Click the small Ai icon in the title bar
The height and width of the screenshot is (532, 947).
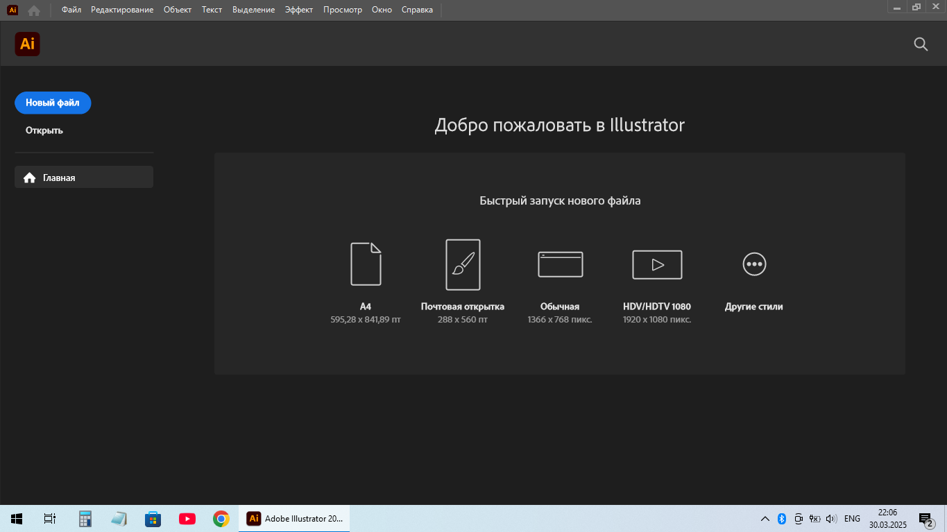click(x=12, y=10)
